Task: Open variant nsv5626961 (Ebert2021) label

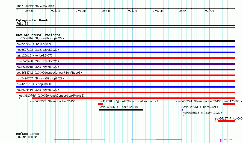Action: coord(200,107)
